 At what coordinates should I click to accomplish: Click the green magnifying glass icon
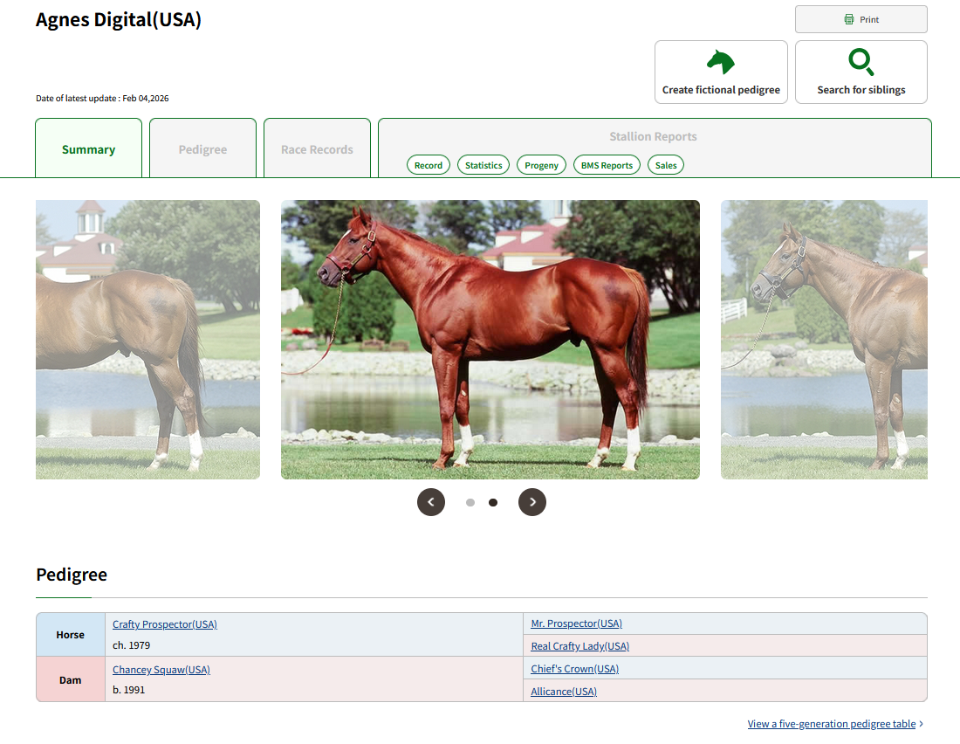pyautogui.click(x=861, y=62)
